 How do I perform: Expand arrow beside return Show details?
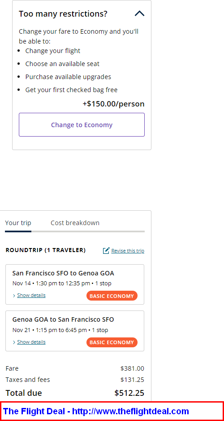coord(14,342)
